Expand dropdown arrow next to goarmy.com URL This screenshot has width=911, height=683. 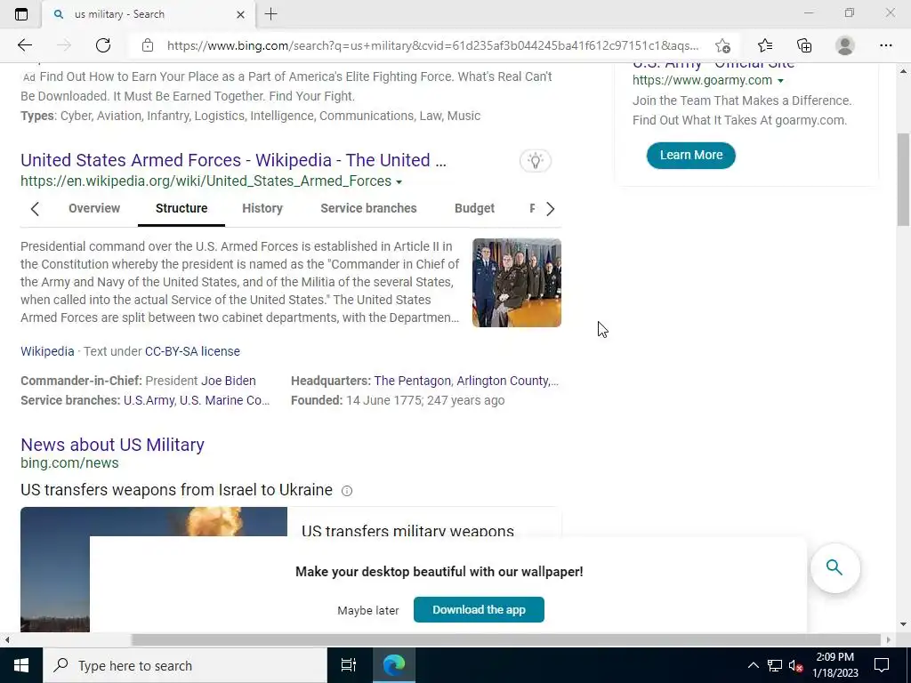click(x=781, y=81)
